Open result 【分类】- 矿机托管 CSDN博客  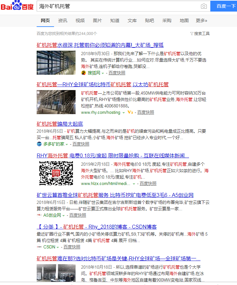coord(96,227)
